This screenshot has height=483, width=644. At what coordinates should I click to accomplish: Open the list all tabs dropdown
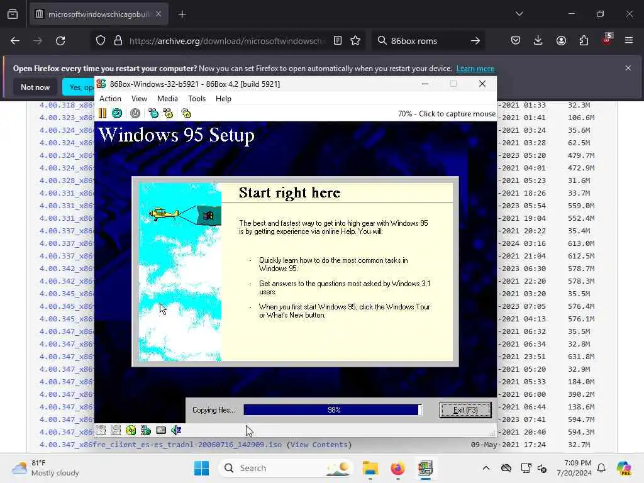[x=519, y=14]
